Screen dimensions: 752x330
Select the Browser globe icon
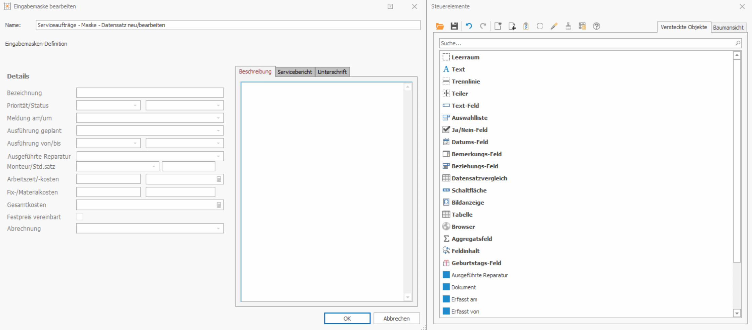point(446,226)
